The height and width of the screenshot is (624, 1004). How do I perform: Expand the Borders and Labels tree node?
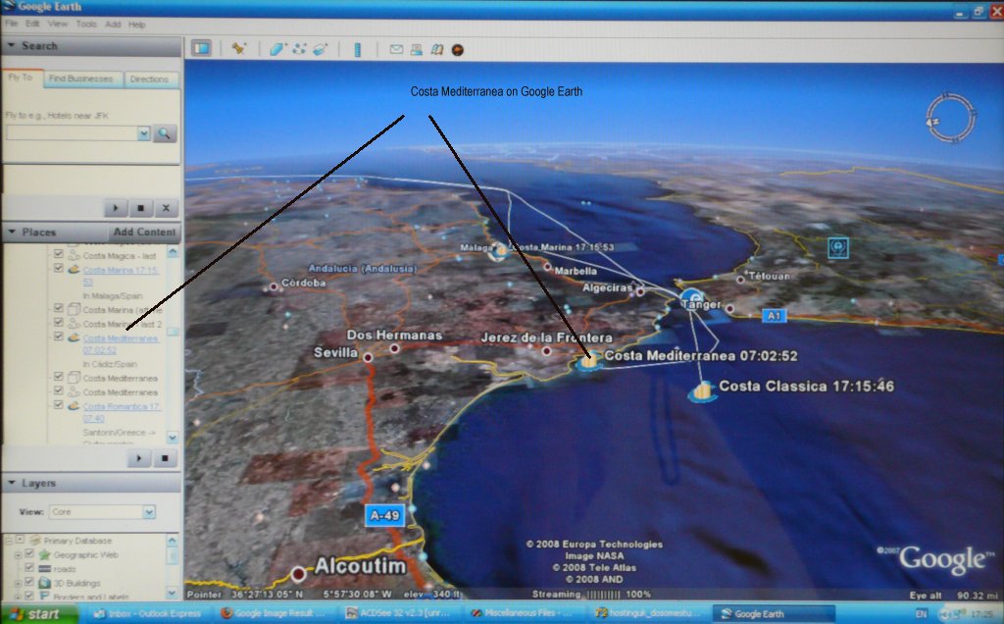[18, 597]
